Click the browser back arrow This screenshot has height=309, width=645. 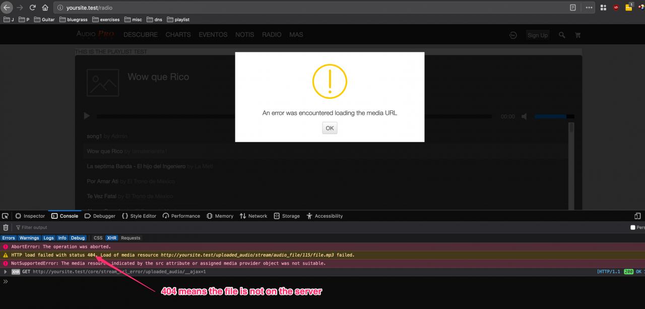[7, 8]
